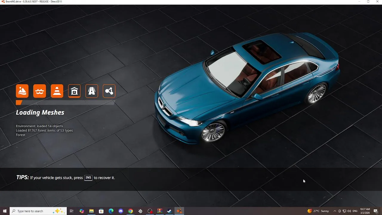This screenshot has width=382, height=215.
Task: Open Microsoft Store from the taskbar
Action: [101, 211]
